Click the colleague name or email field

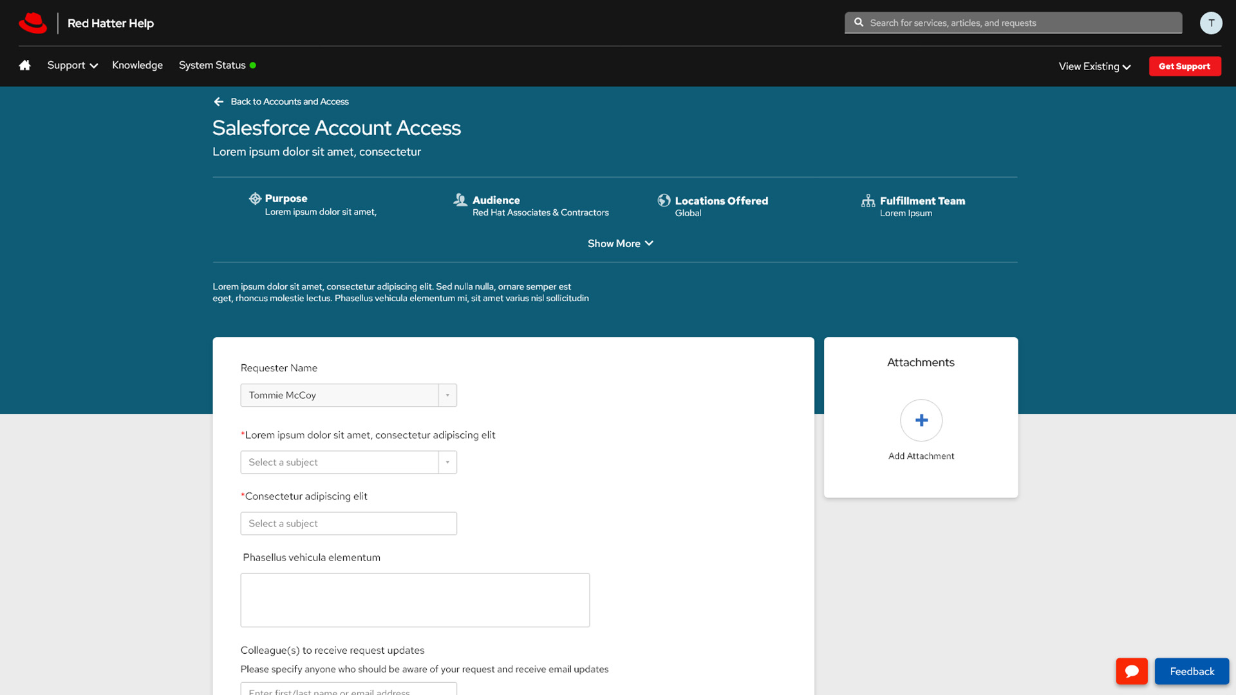click(348, 689)
